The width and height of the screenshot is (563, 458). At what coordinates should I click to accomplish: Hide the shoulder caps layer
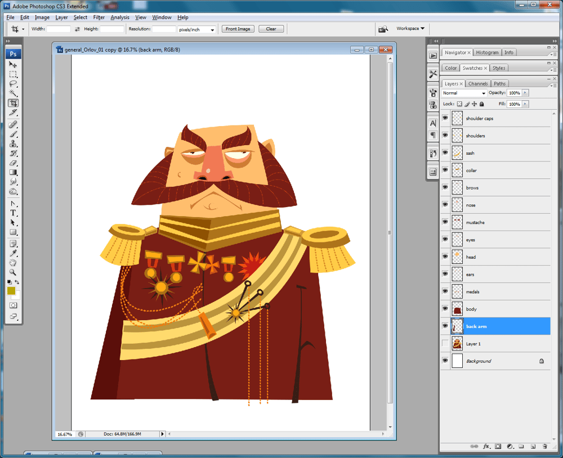[x=445, y=118]
